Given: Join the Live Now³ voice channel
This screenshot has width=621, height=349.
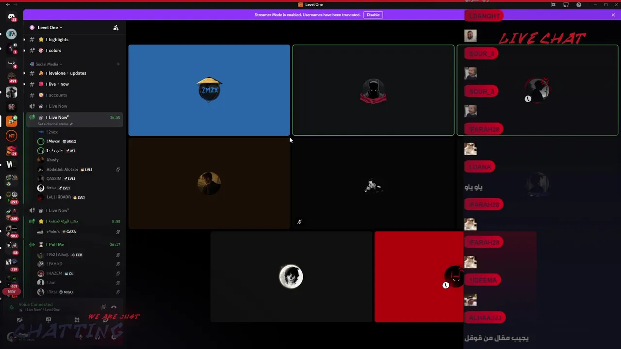Looking at the screenshot, I should pyautogui.click(x=75, y=210).
